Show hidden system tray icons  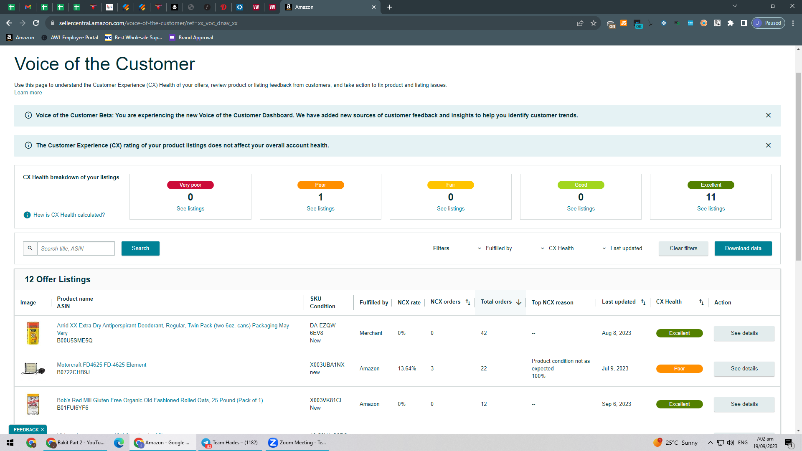[x=710, y=443]
